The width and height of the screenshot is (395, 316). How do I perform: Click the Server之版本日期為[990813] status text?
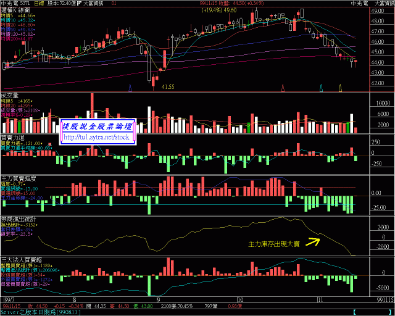coord(41,312)
